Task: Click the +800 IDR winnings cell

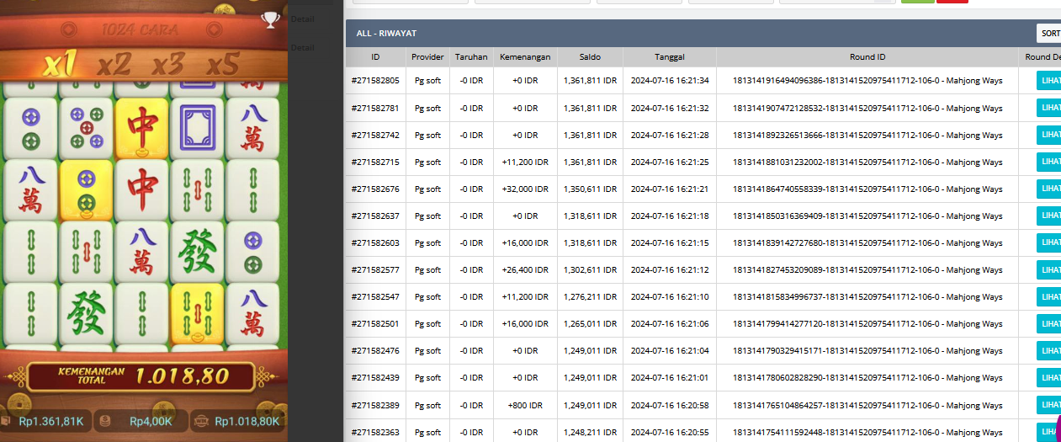Action: click(x=525, y=405)
